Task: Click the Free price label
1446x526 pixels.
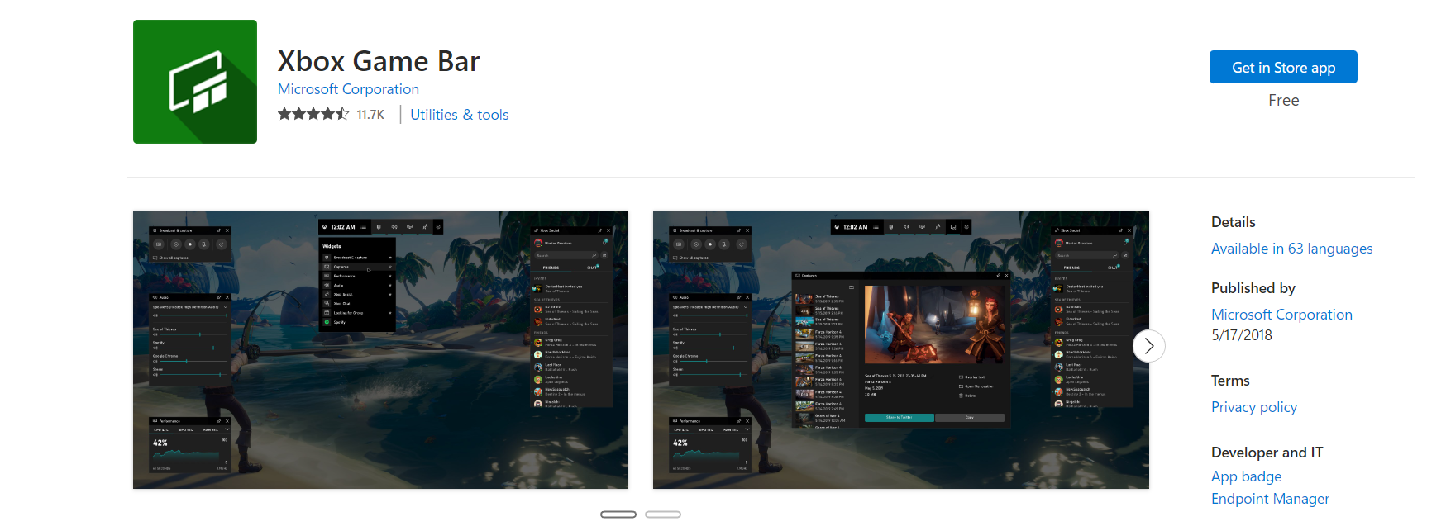Action: click(1284, 100)
